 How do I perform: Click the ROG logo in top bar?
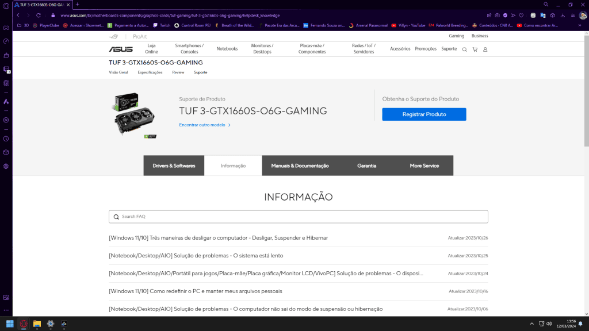113,36
